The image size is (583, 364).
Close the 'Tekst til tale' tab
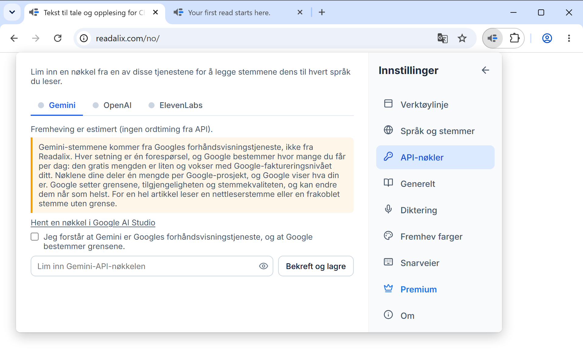pyautogui.click(x=155, y=12)
